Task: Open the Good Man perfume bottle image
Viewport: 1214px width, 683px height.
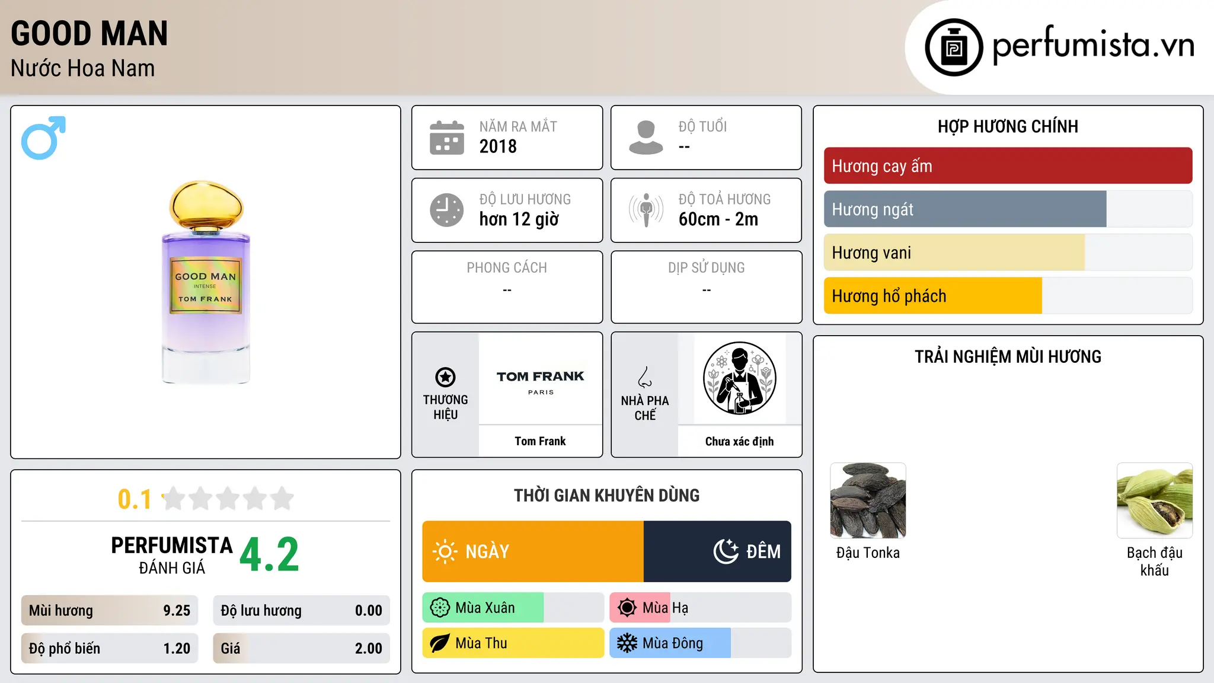Action: [x=206, y=282]
